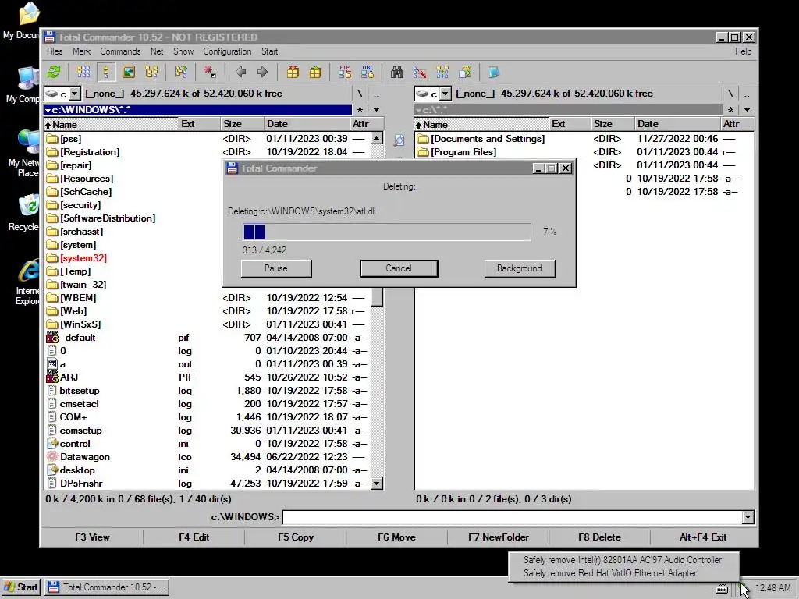Click right panel parent directory .. button
Viewport: 799px width, 599px height.
tap(747, 94)
